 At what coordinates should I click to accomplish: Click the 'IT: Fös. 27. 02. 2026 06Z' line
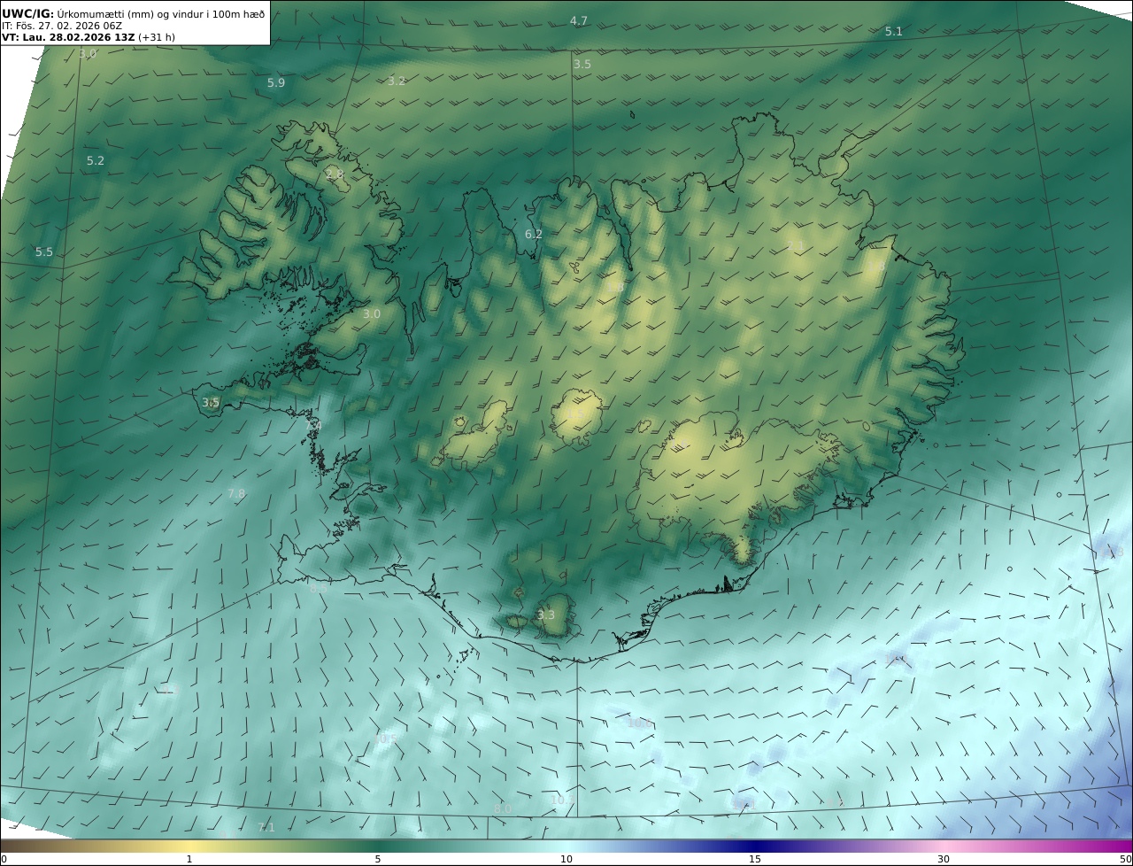tap(62, 26)
